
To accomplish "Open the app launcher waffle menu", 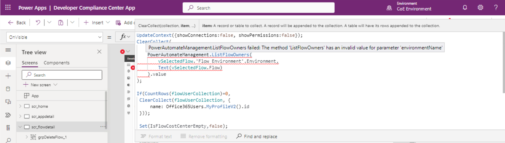I will tap(8, 7).
